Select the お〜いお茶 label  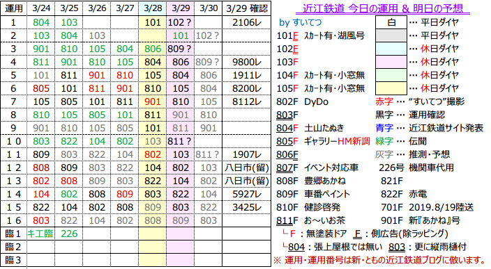324,220
